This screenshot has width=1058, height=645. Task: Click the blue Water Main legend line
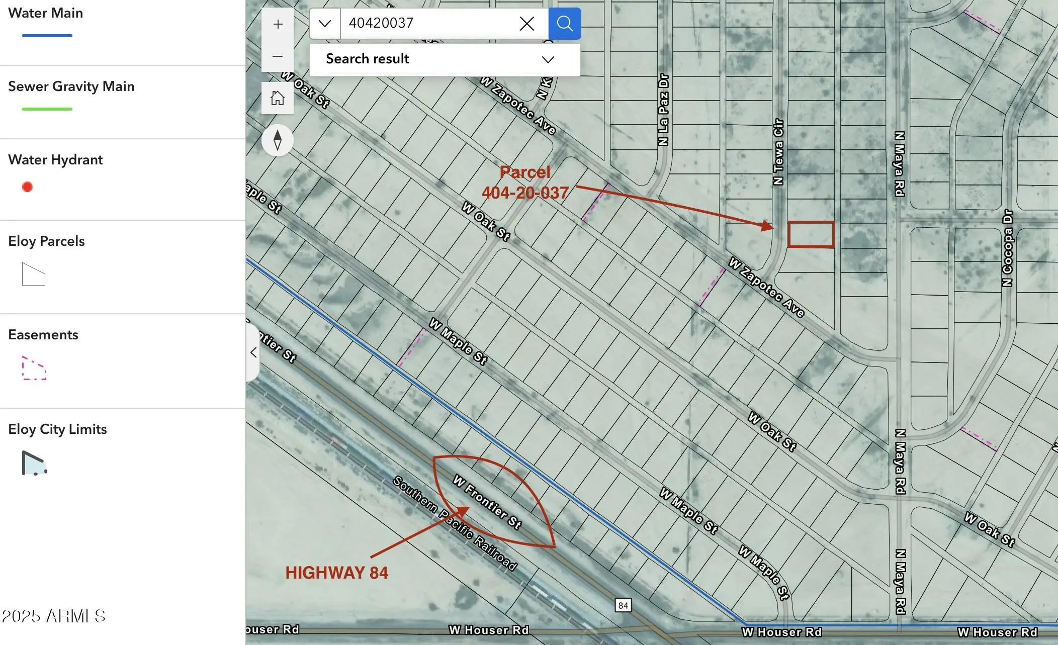(x=47, y=36)
